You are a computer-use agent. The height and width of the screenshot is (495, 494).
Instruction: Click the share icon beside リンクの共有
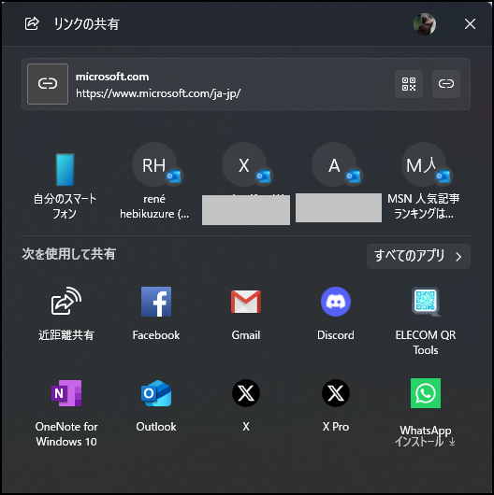(32, 24)
